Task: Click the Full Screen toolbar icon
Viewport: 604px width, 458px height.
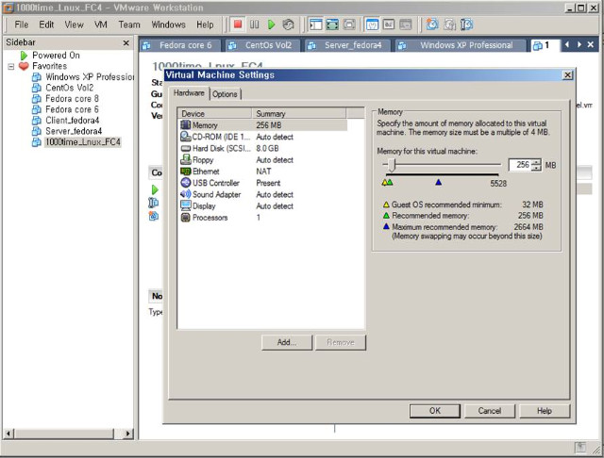Action: tap(349, 25)
